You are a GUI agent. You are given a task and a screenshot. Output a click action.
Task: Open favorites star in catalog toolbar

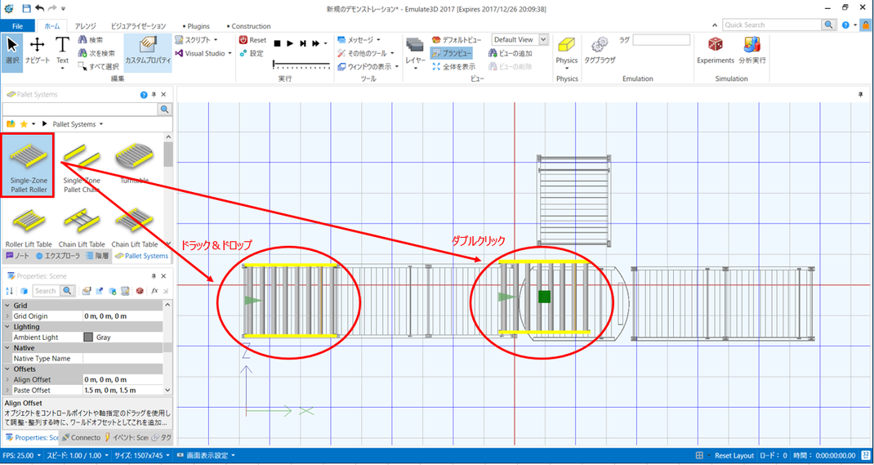(24, 123)
